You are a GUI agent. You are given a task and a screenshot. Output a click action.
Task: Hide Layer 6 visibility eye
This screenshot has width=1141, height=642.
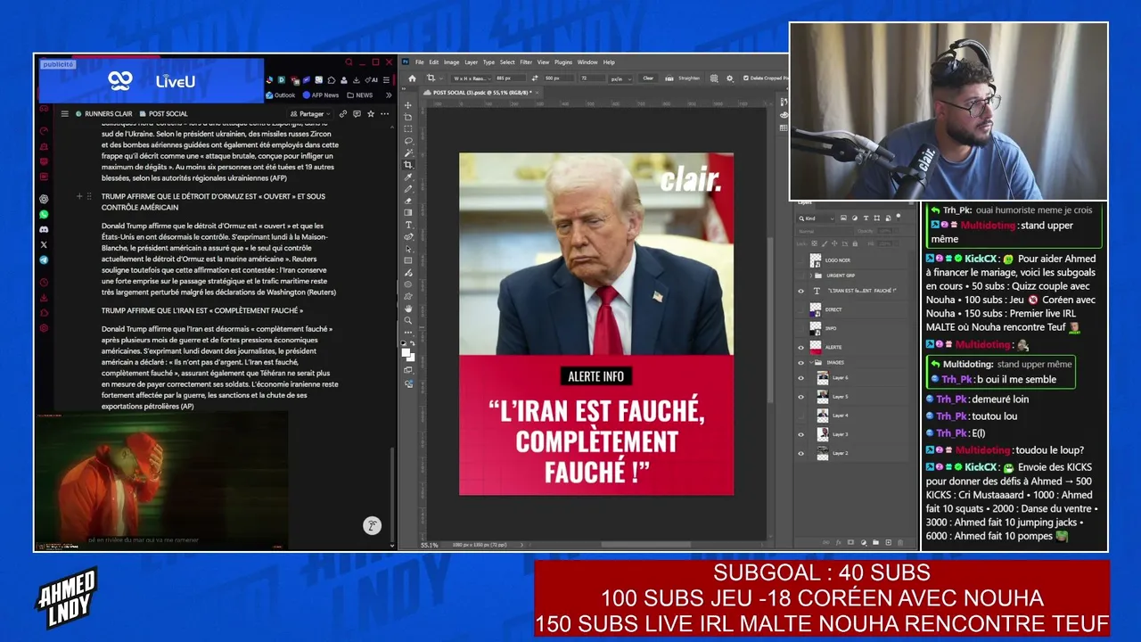click(800, 378)
